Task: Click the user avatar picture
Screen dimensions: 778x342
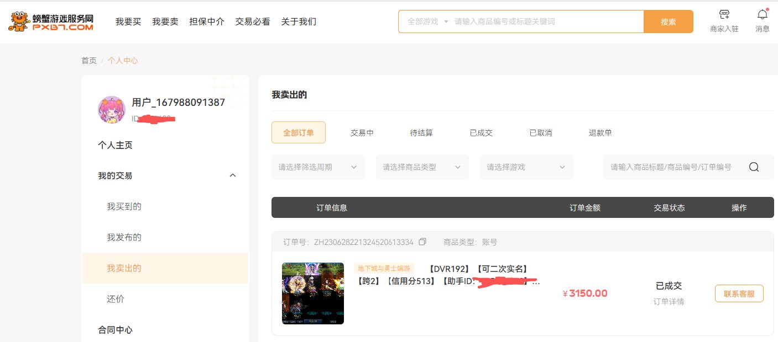Action: pos(112,109)
